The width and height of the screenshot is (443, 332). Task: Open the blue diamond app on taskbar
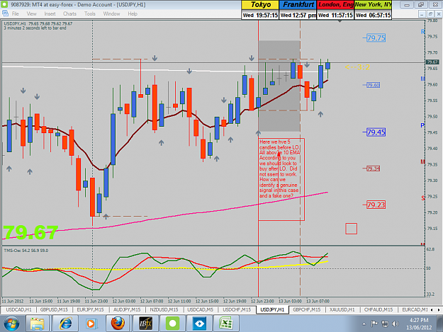click(199, 324)
